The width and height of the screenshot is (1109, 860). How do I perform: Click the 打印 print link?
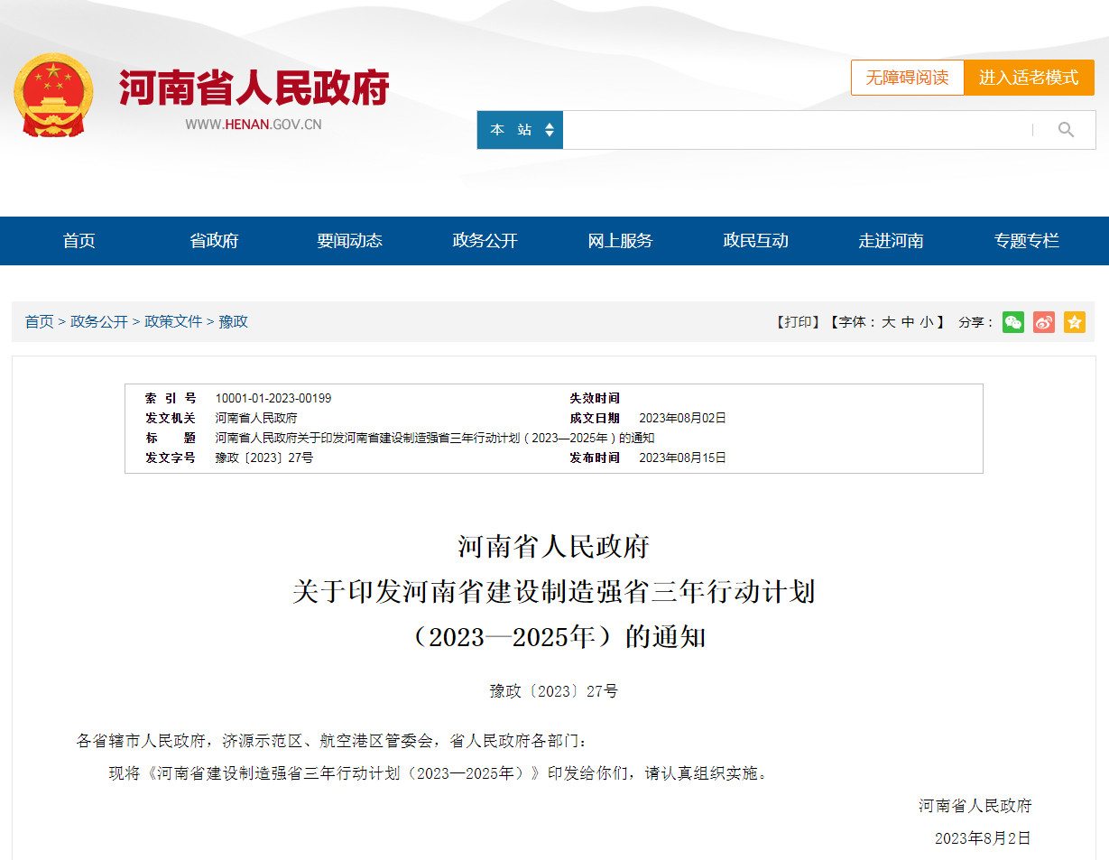pos(798,322)
